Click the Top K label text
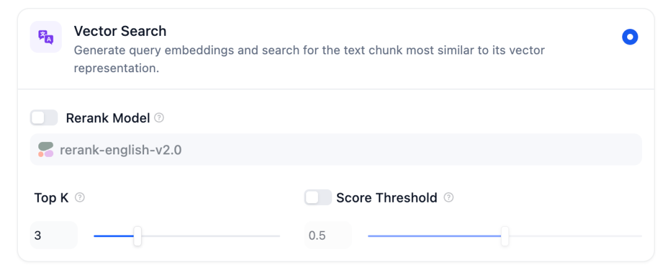Screen dimensions: 668x268 pos(51,198)
